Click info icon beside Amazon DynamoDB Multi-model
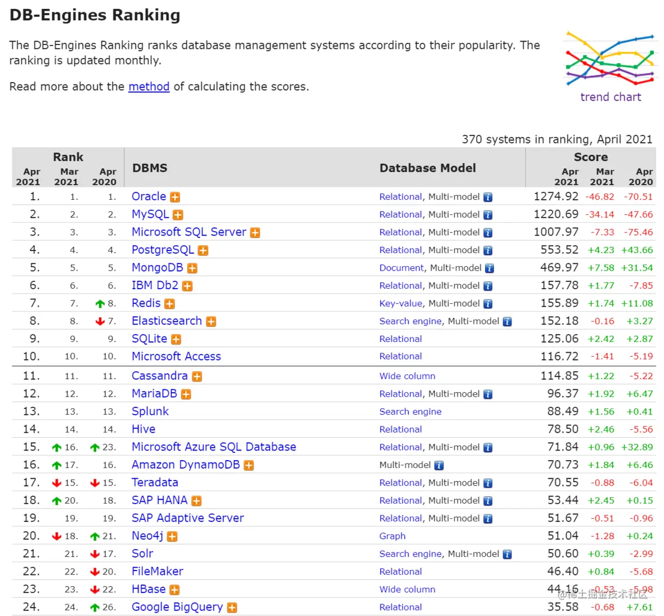The image size is (664, 616). (x=439, y=466)
